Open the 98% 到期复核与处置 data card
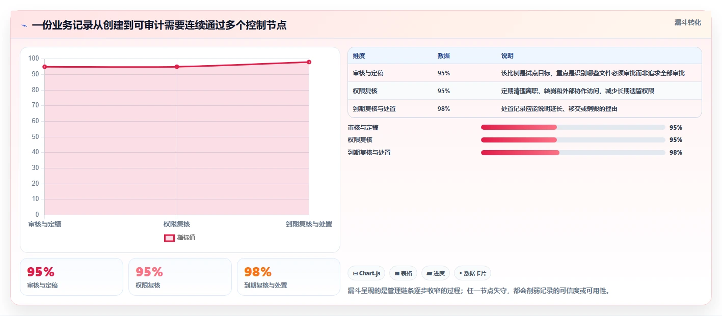This screenshot has width=722, height=316. [288, 277]
